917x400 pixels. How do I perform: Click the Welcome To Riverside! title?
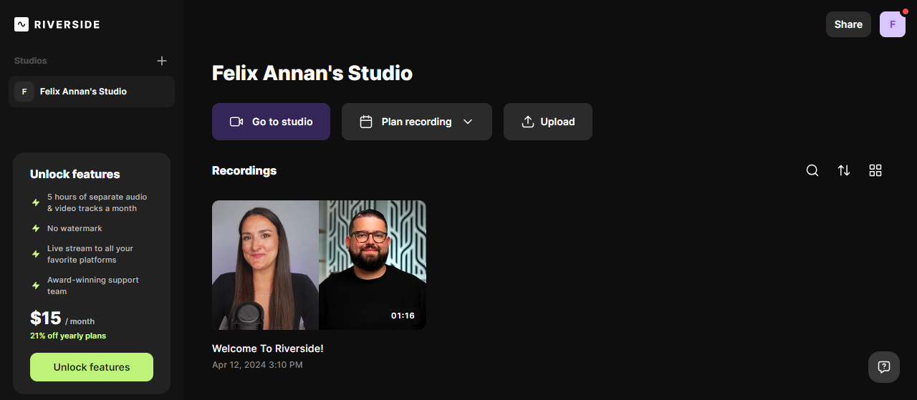point(268,348)
